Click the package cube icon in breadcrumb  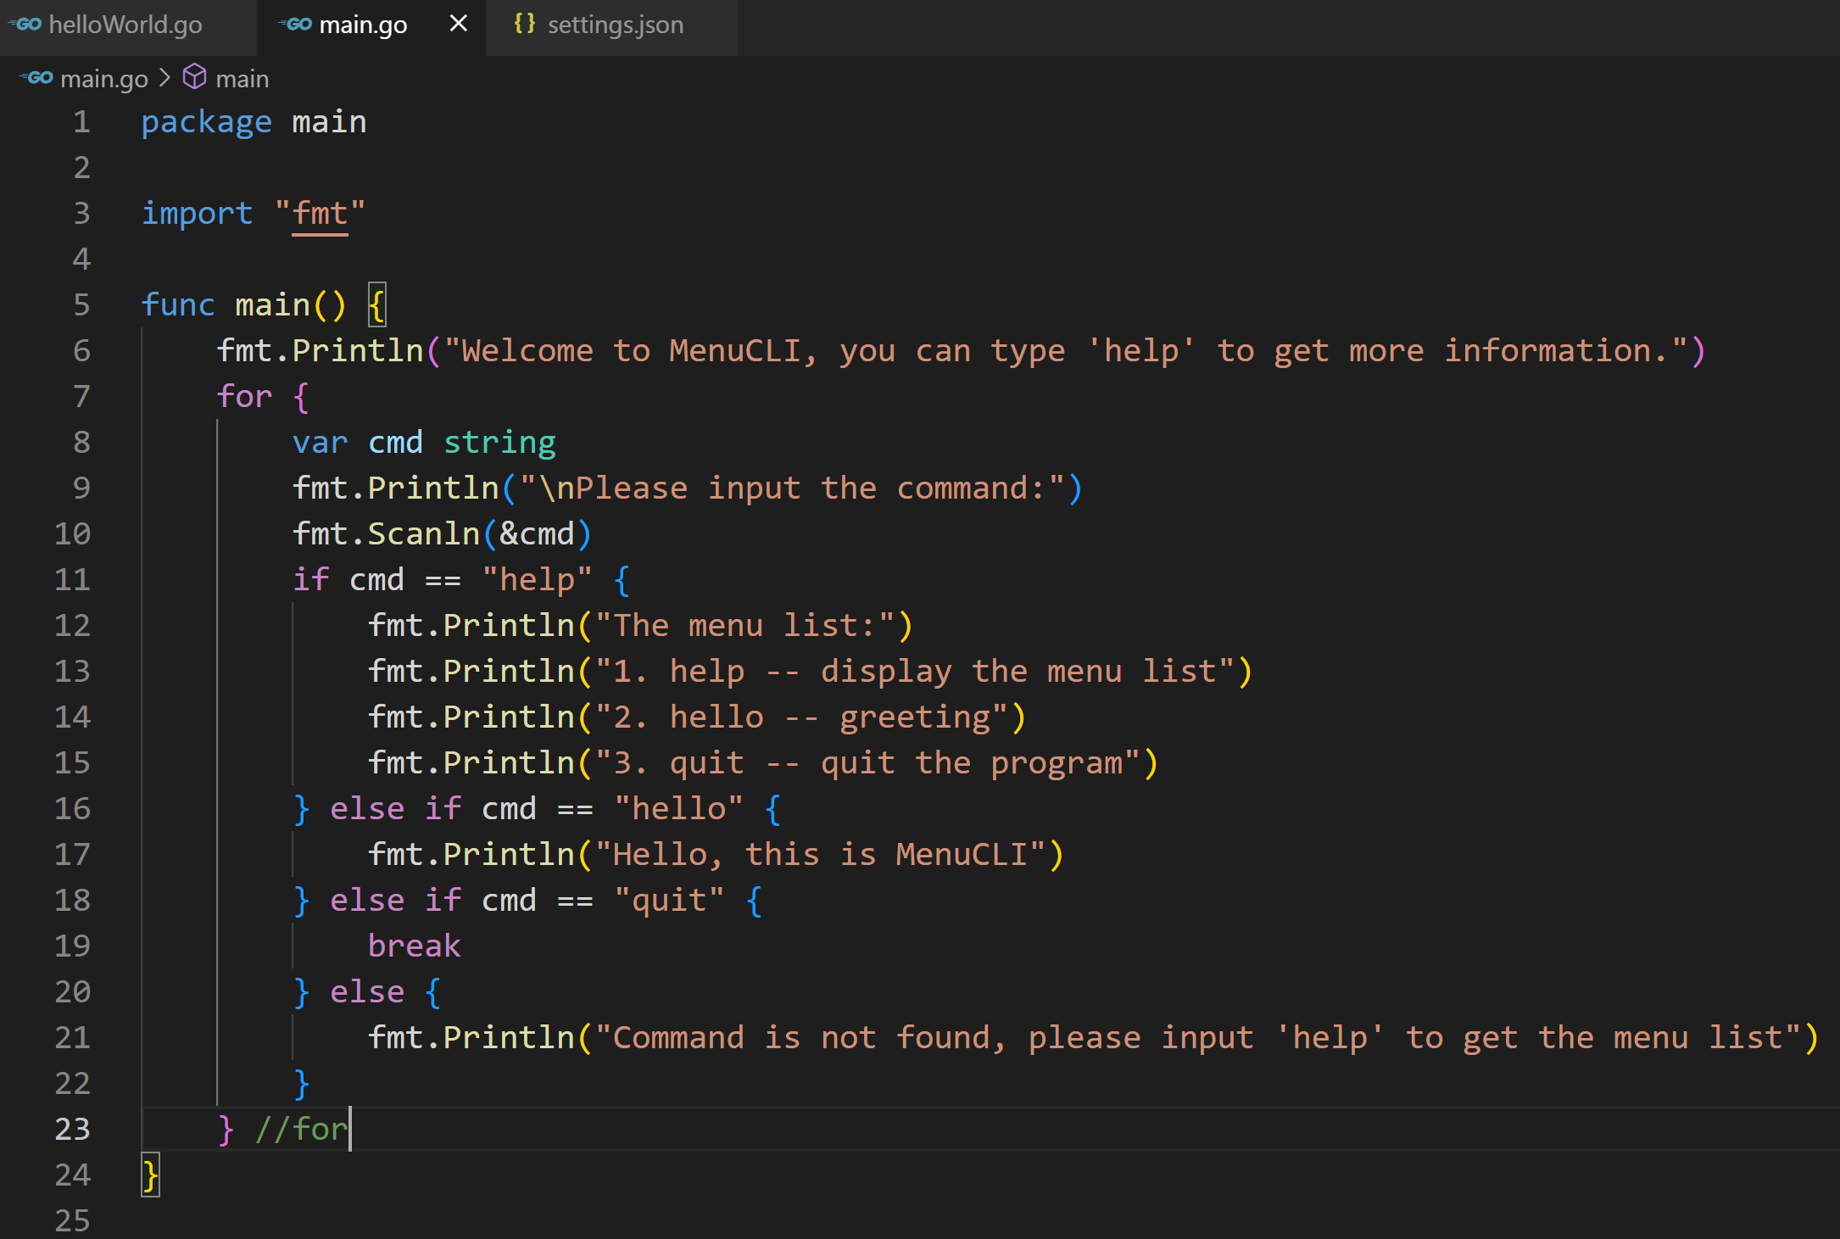(x=194, y=77)
